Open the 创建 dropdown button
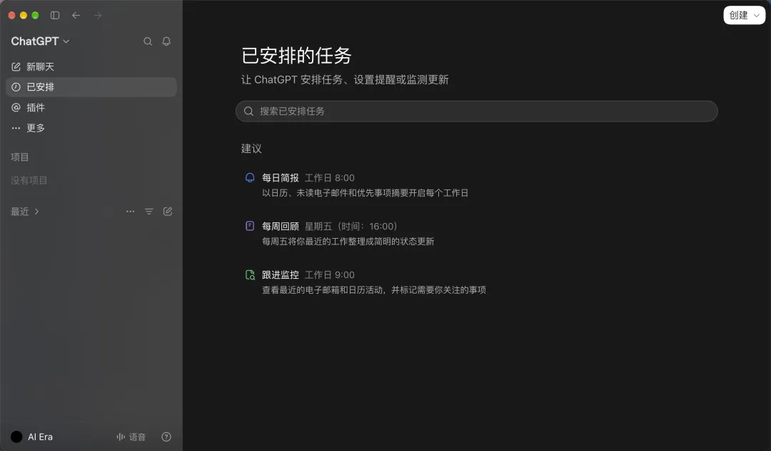Image resolution: width=771 pixels, height=451 pixels. coord(745,15)
